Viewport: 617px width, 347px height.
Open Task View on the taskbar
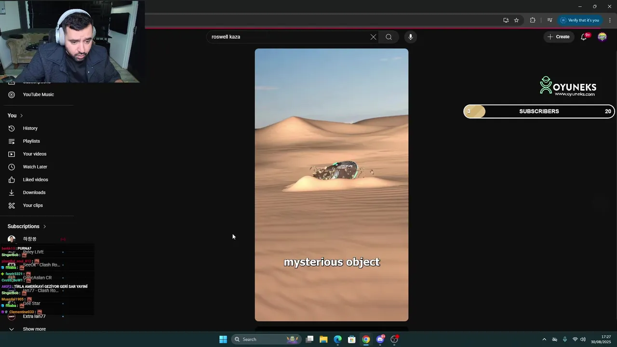click(x=309, y=339)
